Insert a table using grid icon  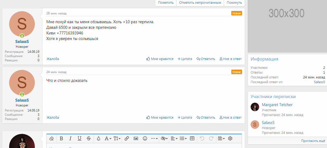[x=192, y=138]
